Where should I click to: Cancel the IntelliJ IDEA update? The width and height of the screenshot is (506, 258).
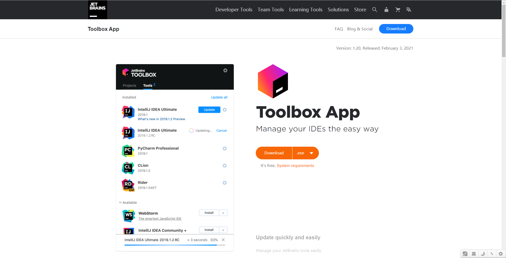click(221, 131)
